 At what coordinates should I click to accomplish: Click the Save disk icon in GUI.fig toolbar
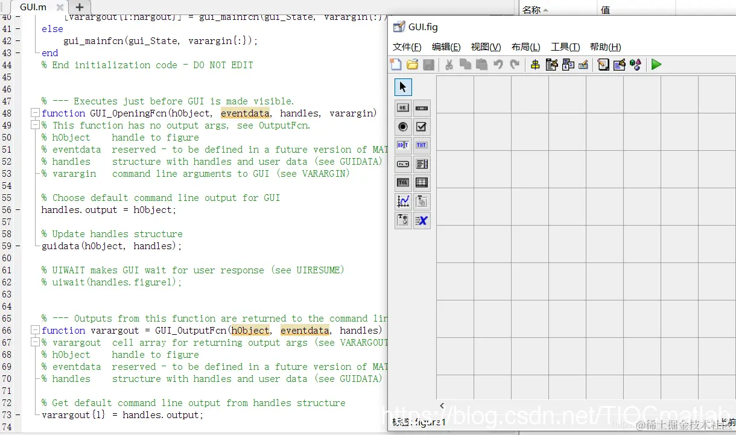click(x=428, y=65)
